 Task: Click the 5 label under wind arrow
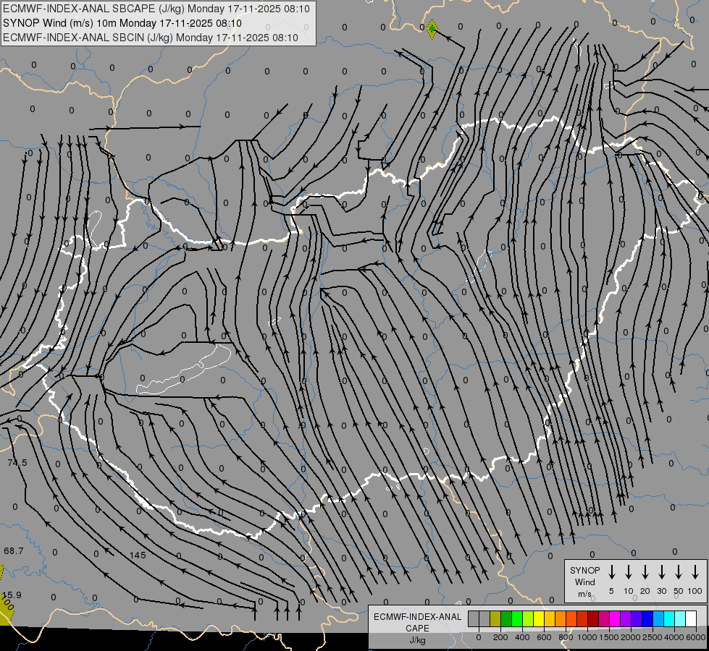click(x=611, y=591)
